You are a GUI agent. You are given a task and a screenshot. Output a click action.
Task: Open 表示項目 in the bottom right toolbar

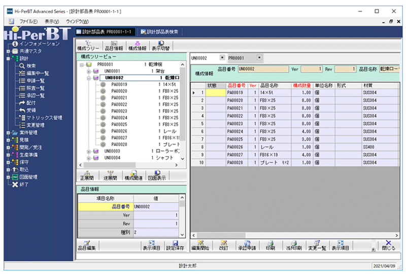[x=340, y=245]
